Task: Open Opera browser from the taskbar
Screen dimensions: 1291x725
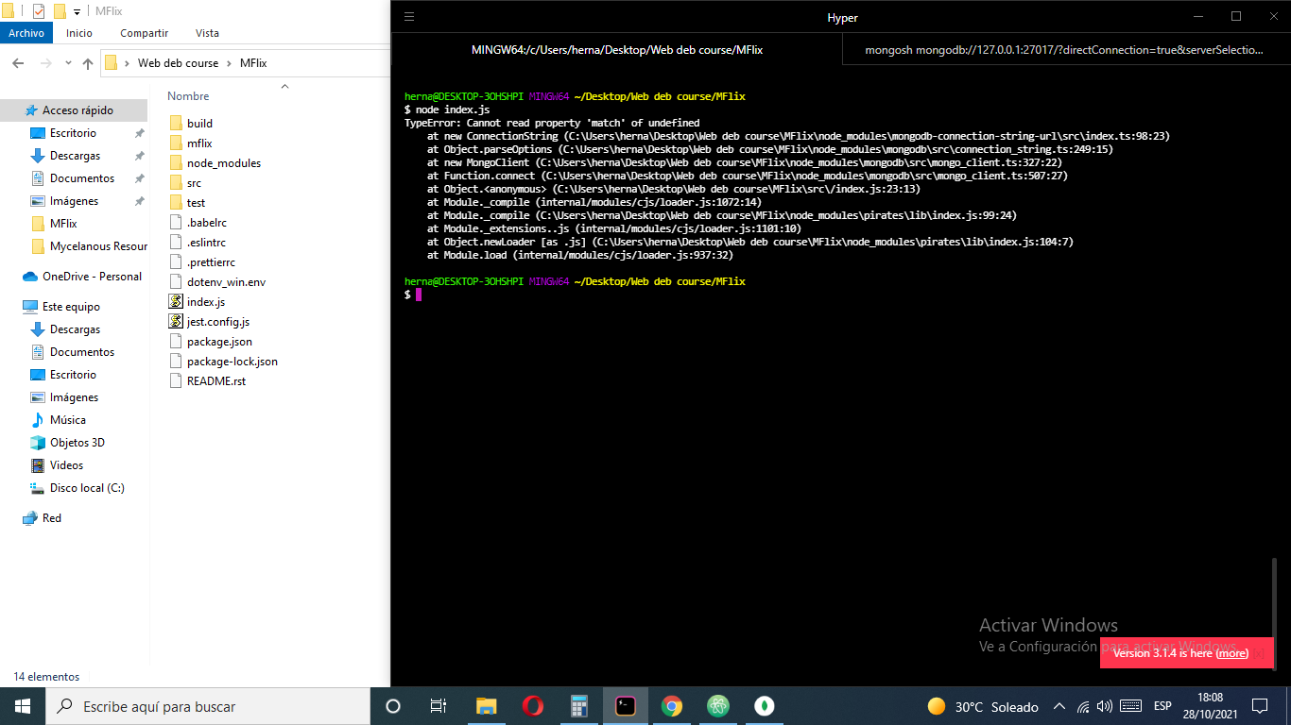Action: 532,706
